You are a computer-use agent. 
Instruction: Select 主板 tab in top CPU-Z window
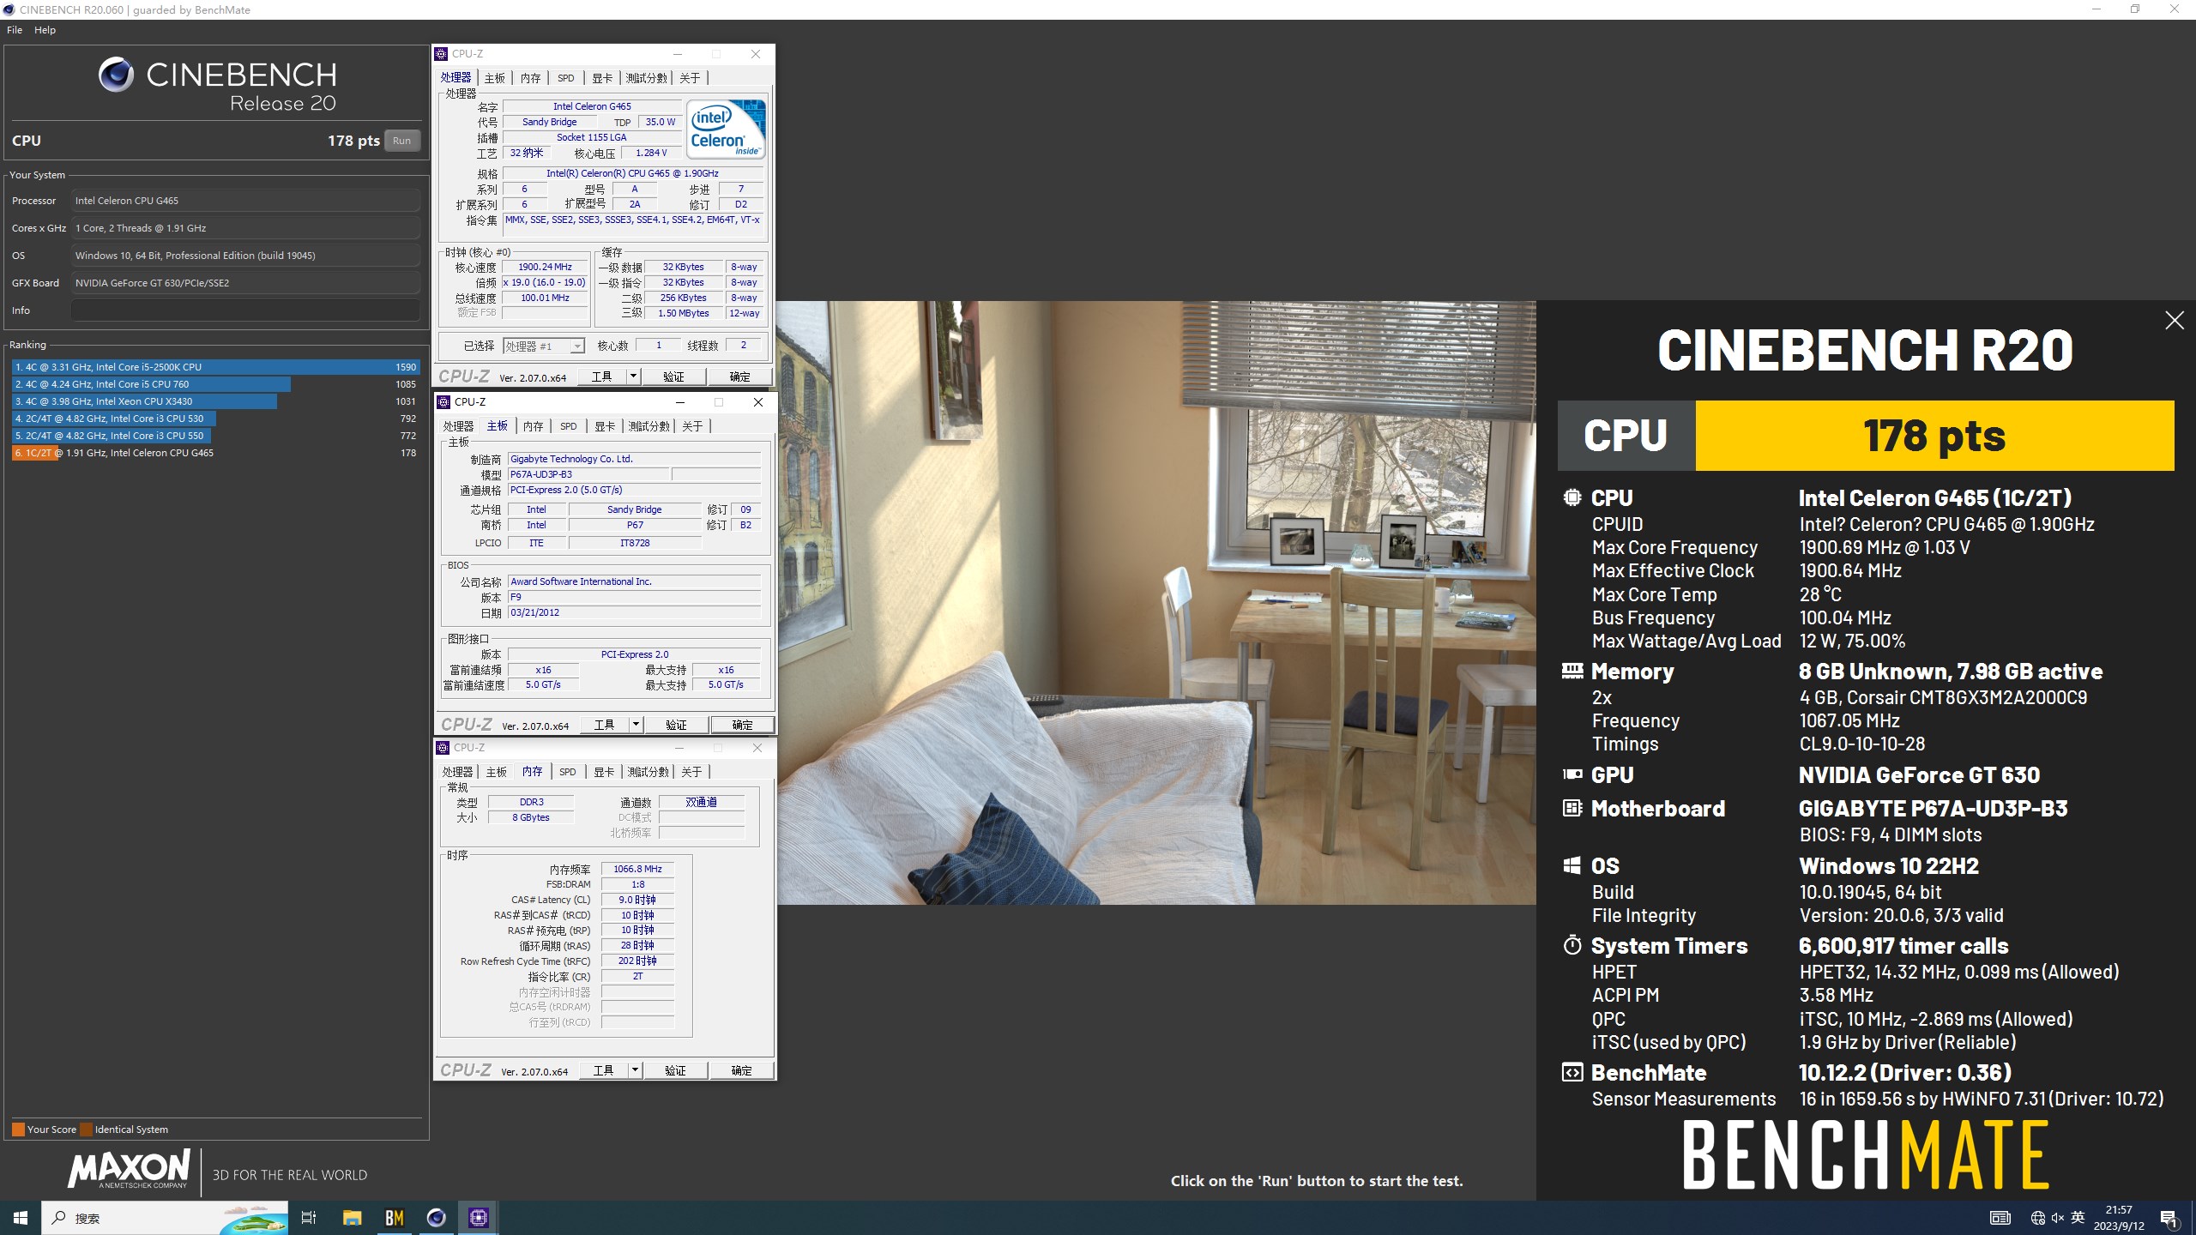(495, 78)
